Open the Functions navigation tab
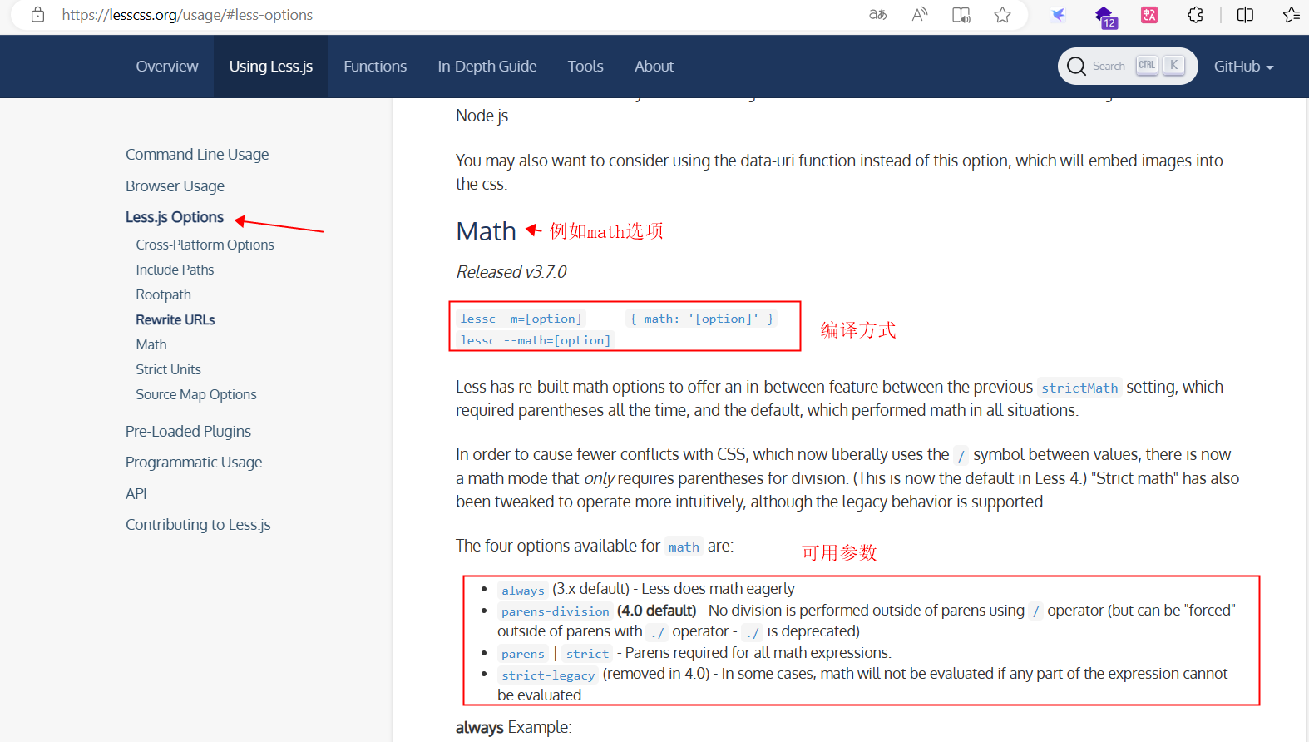 click(x=375, y=67)
